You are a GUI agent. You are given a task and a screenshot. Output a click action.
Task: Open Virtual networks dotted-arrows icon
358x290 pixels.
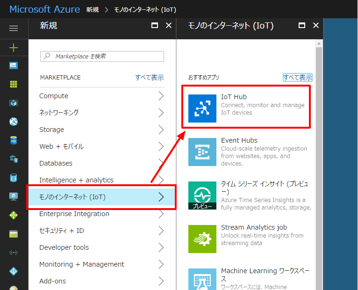click(14, 253)
